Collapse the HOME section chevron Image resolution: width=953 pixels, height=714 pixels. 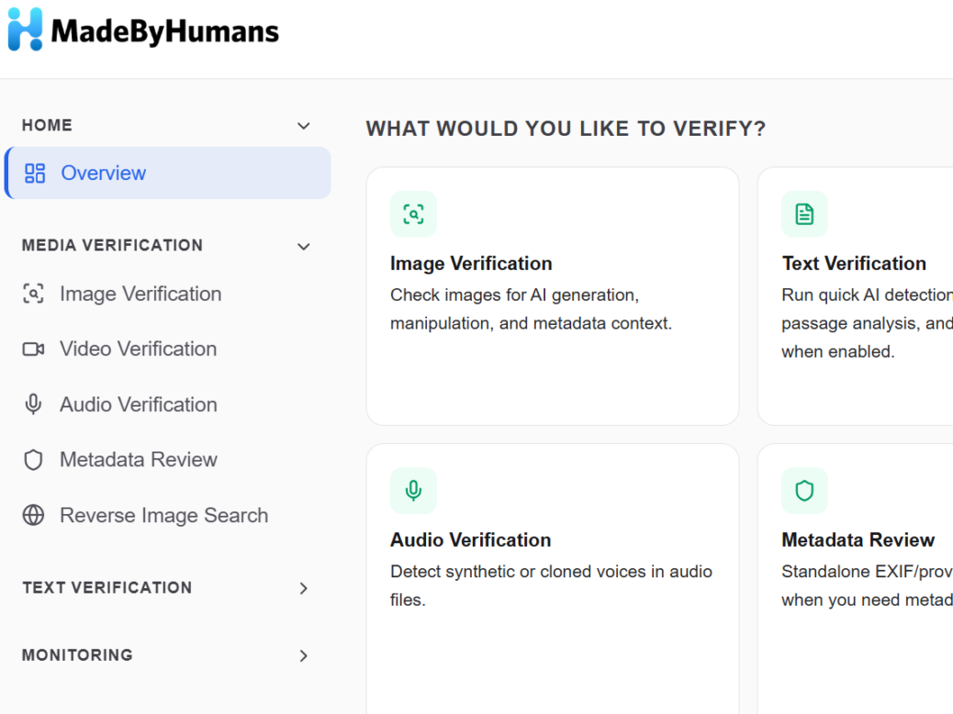coord(303,126)
